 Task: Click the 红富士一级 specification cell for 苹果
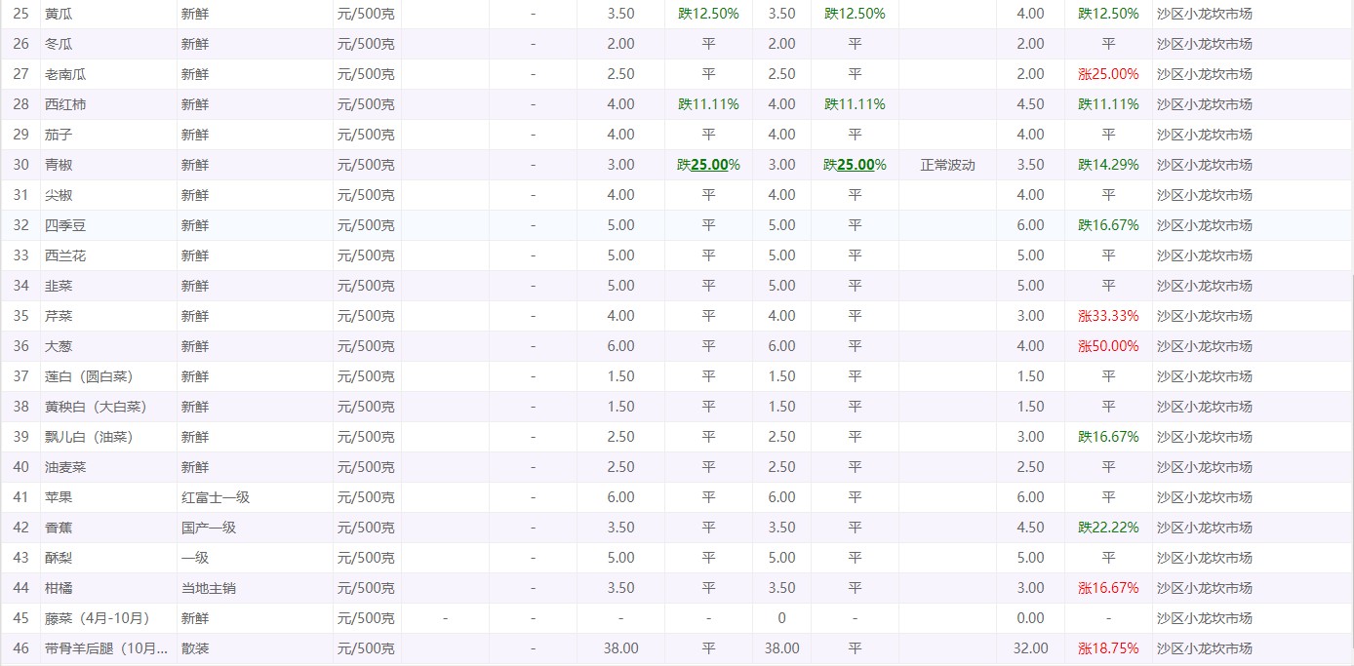pos(216,497)
